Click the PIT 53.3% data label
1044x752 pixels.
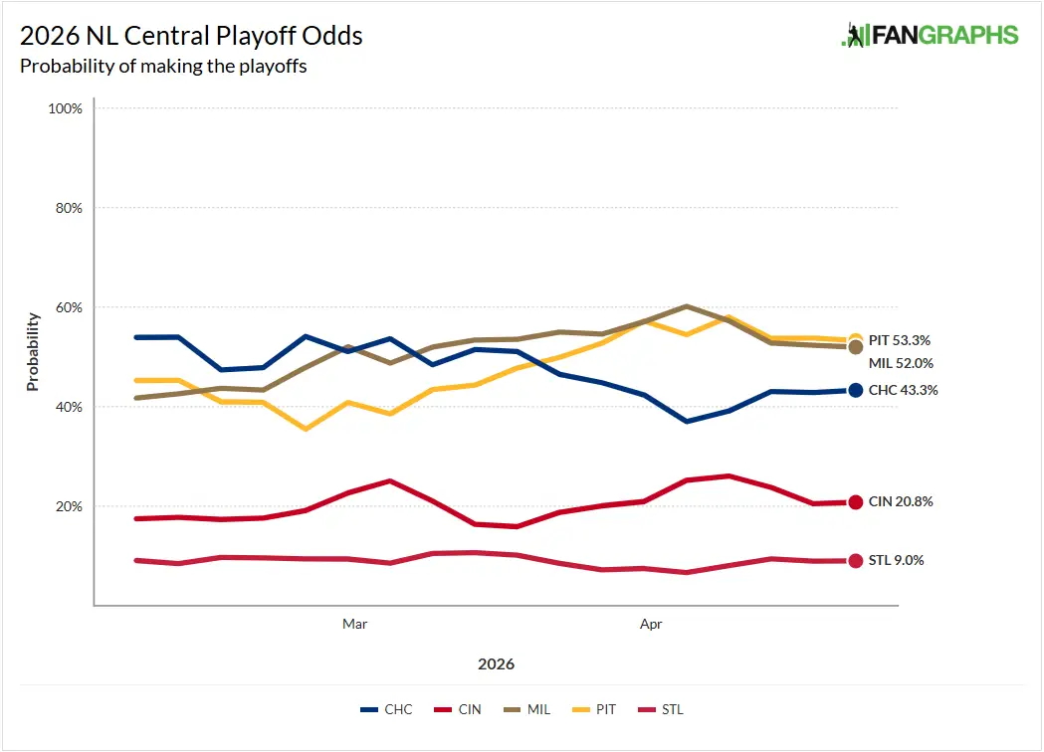(900, 340)
